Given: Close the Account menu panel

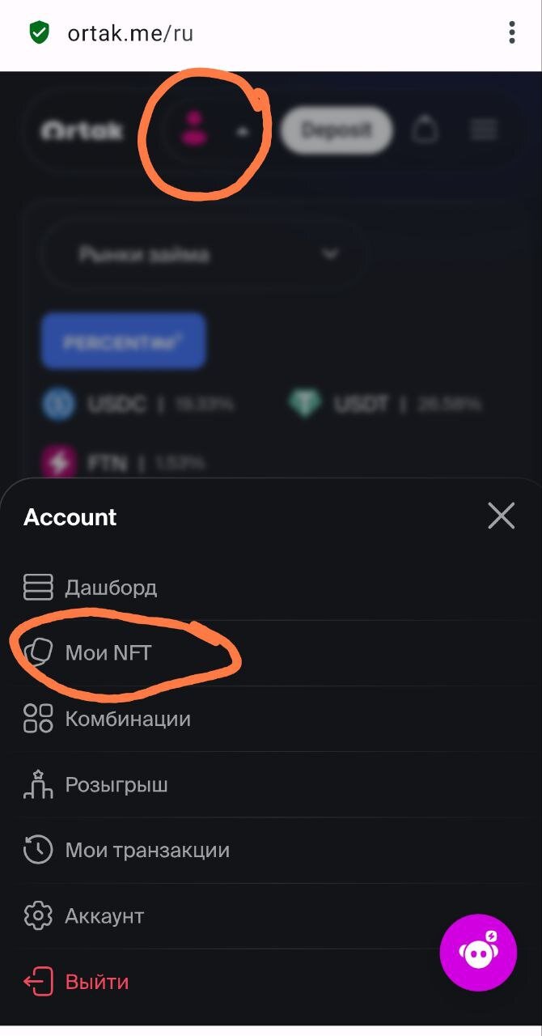Looking at the screenshot, I should pos(501,516).
